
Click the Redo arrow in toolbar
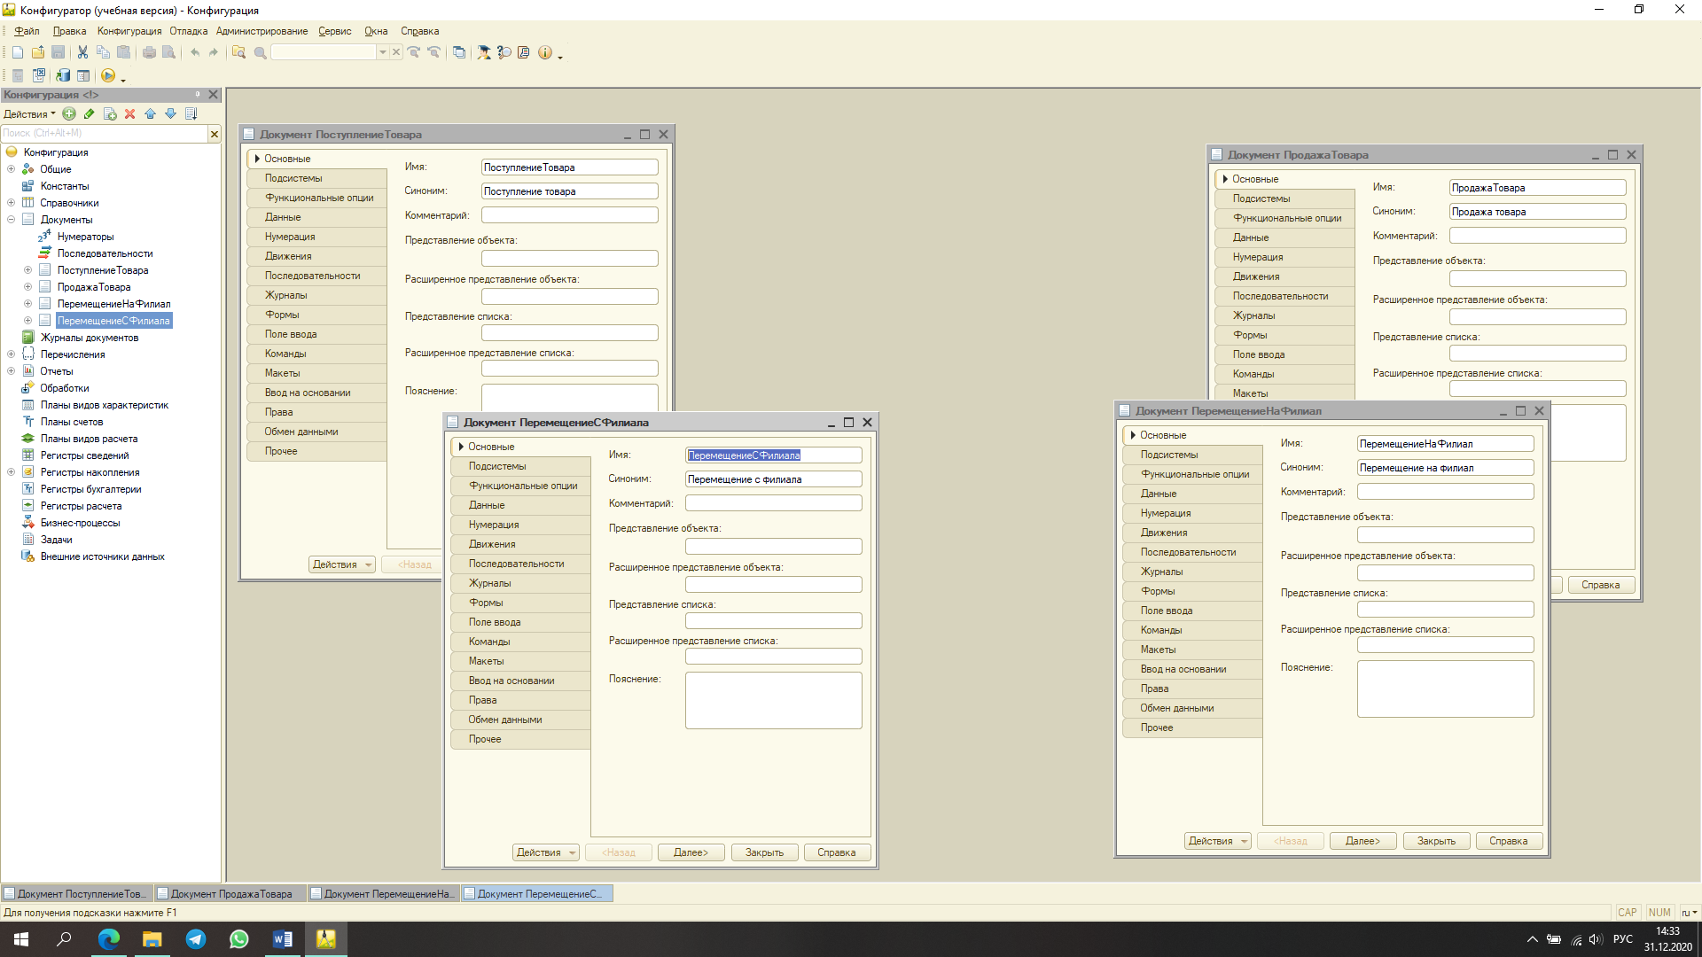pyautogui.click(x=214, y=52)
